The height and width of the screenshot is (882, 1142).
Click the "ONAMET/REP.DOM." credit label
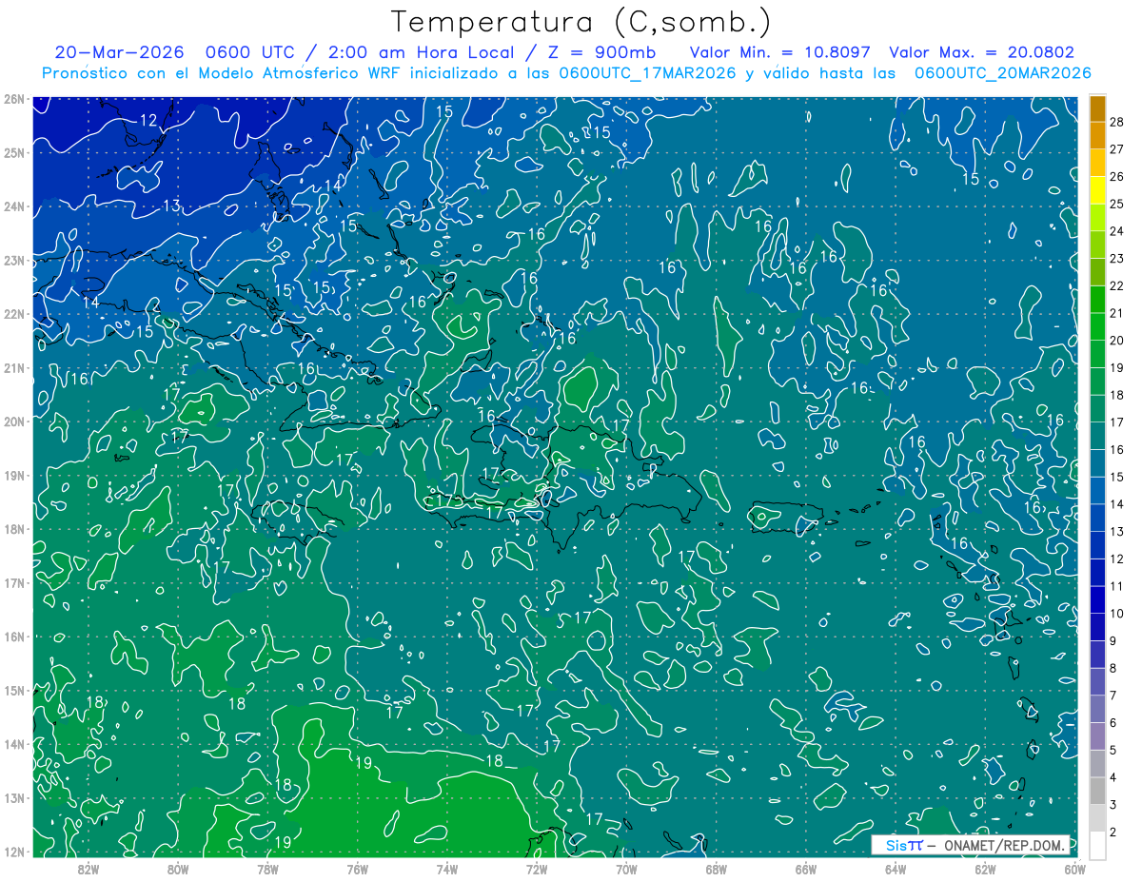coord(1005,845)
